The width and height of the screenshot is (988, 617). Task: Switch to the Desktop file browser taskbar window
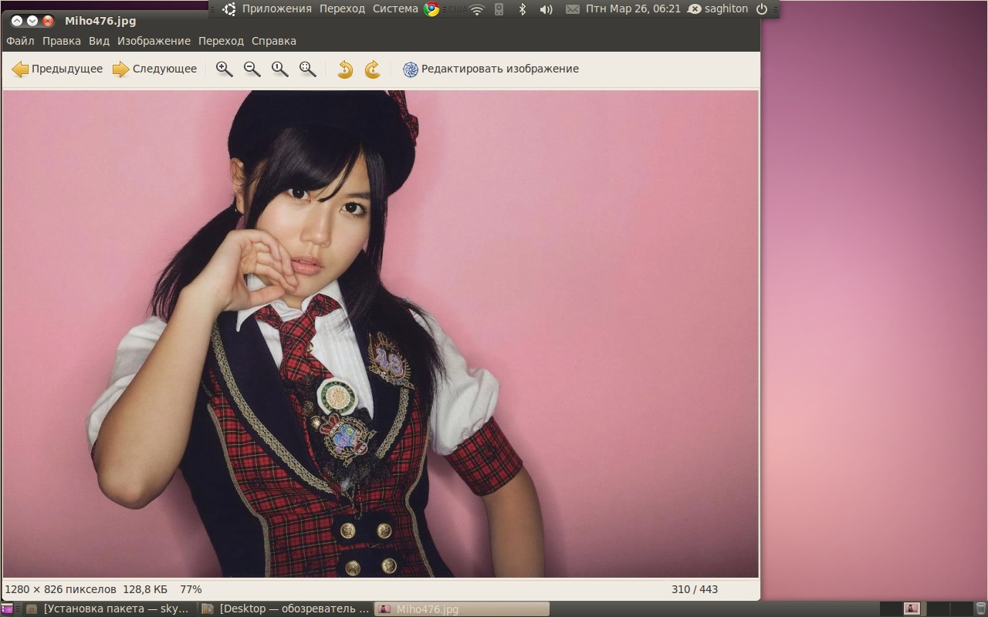(x=286, y=609)
